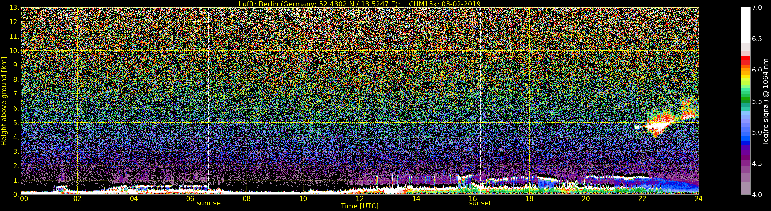The height and width of the screenshot is (211, 771).
Task: Click the 'sunrise' label below the time axis
Action: [208, 203]
